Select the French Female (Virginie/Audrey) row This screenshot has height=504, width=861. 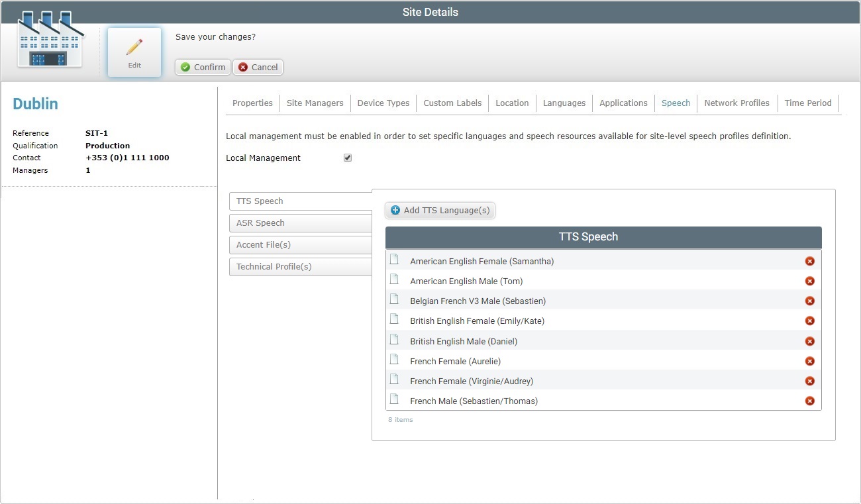click(471, 381)
